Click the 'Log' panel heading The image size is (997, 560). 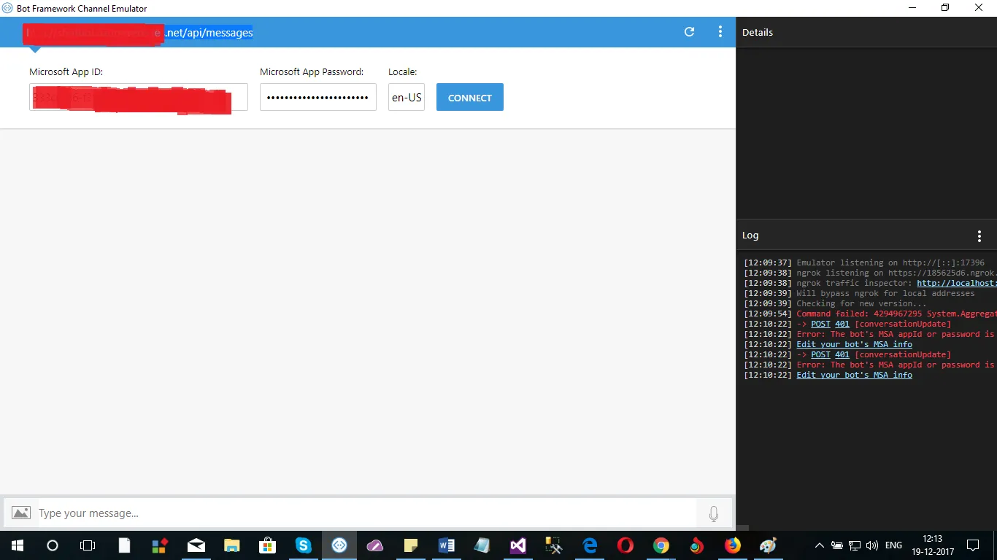750,236
